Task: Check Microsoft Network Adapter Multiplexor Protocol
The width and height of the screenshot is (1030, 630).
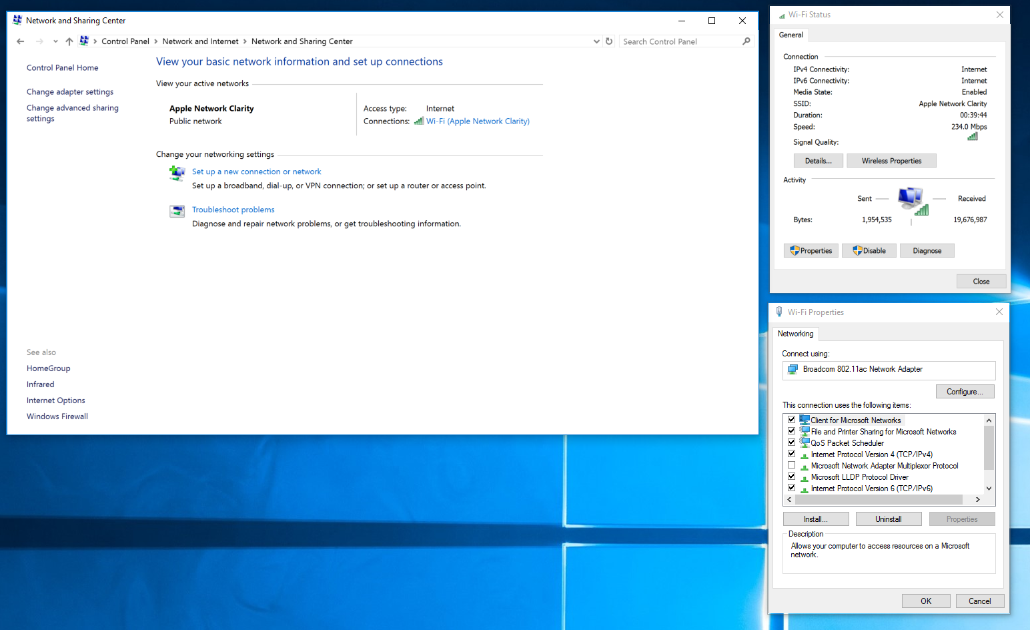Action: 792,465
